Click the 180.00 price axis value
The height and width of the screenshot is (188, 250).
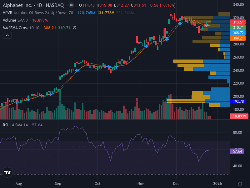click(238, 110)
